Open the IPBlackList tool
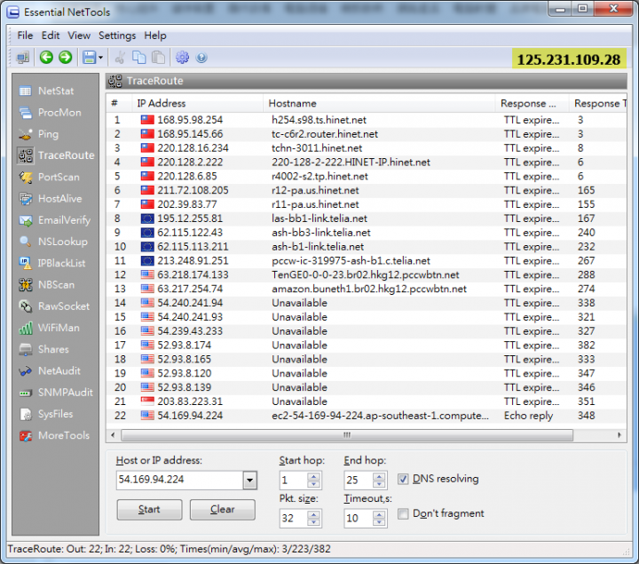639x564 pixels. click(52, 263)
